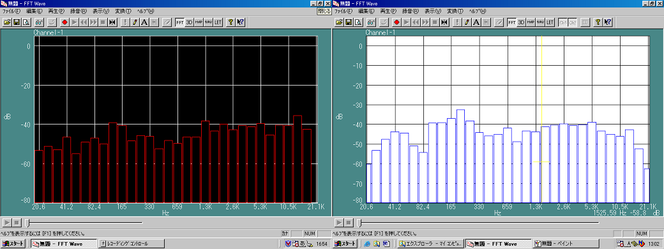Click the play button below left spectrum
The width and height of the screenshot is (664, 249).
click(7, 222)
